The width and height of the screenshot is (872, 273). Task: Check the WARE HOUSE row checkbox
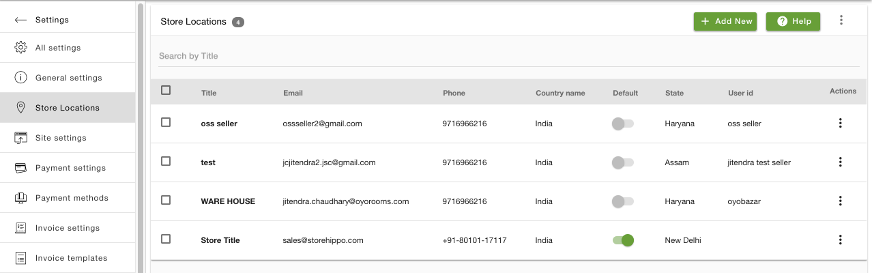(x=166, y=200)
